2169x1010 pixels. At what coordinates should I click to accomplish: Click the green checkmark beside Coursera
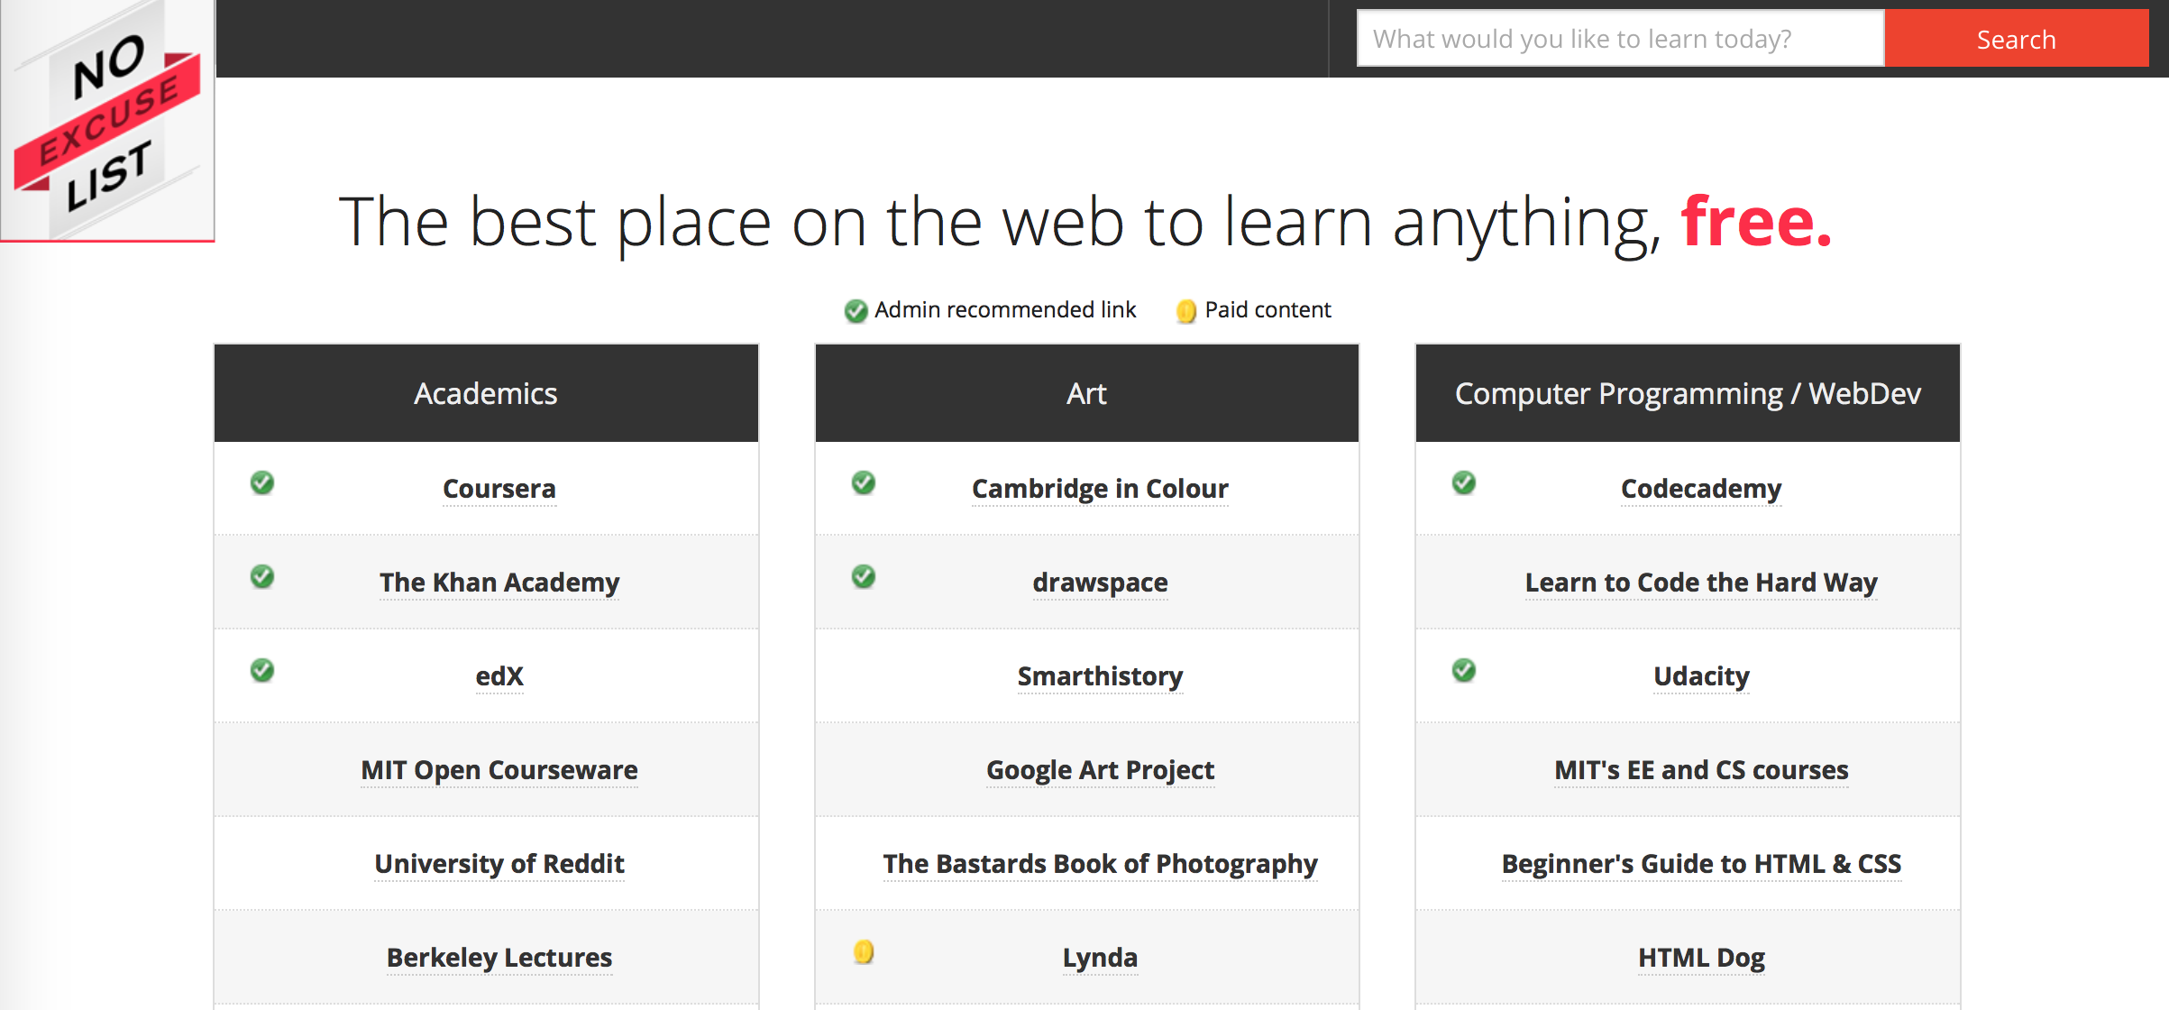click(x=262, y=482)
